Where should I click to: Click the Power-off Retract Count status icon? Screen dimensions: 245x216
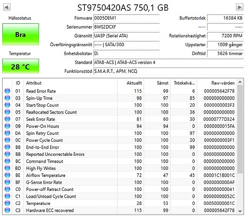pos(7,189)
